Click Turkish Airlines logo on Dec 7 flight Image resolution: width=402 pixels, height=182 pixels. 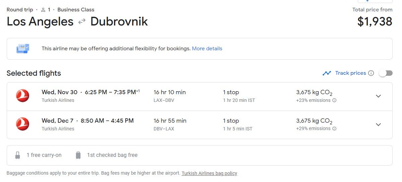22,124
